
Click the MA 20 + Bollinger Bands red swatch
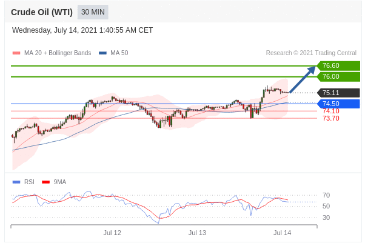[x=16, y=53]
